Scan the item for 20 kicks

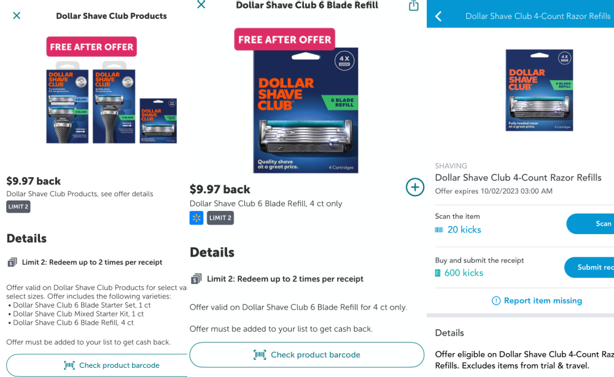click(590, 224)
